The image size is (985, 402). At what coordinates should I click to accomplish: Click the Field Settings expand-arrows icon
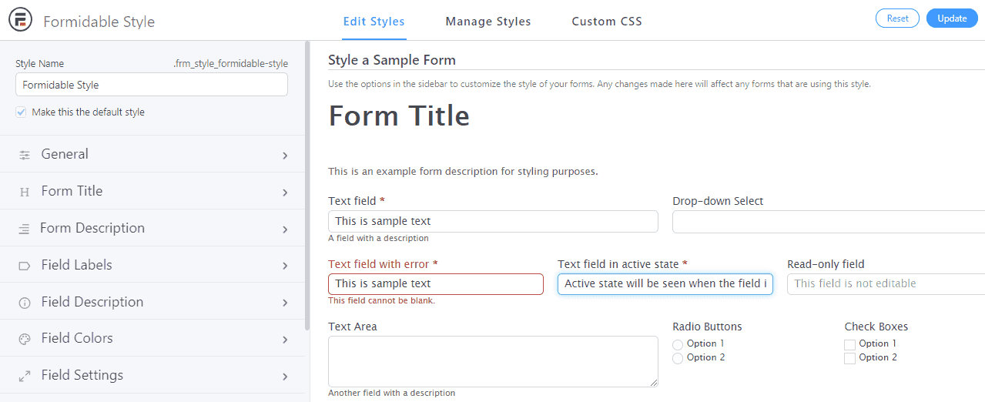[x=25, y=376]
